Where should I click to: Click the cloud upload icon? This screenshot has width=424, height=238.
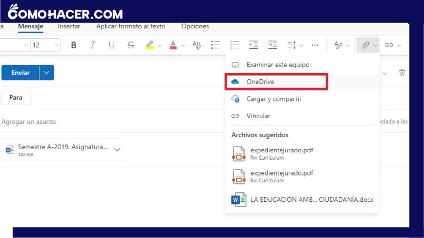[x=236, y=99]
